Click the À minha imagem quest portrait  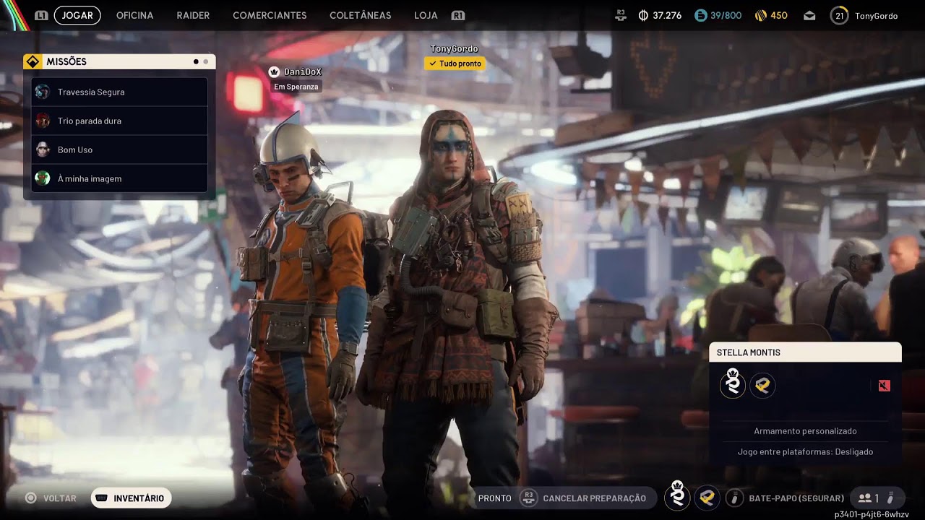pos(43,178)
